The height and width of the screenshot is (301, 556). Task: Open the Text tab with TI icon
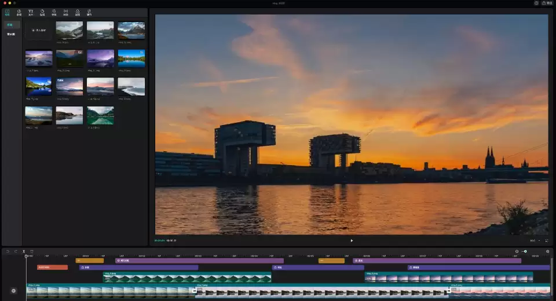coord(31,12)
